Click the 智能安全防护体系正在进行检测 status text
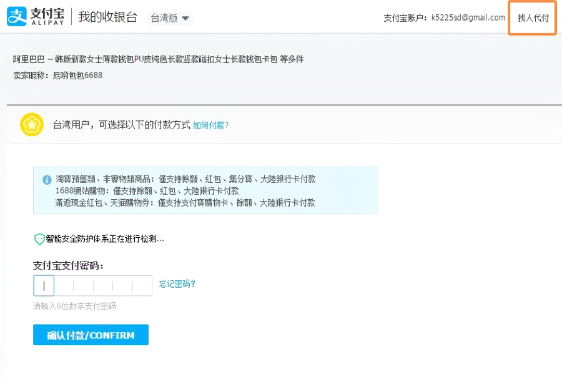562x387 pixels. [105, 238]
